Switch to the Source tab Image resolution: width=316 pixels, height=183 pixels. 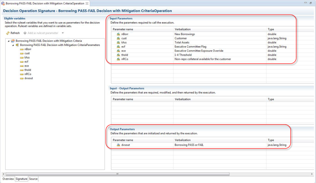(x=33, y=179)
